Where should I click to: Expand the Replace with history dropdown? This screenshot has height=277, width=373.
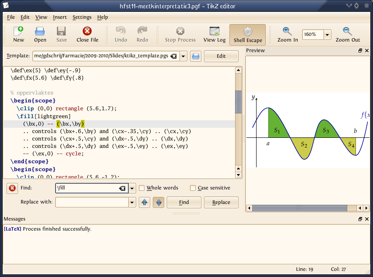coord(132,202)
